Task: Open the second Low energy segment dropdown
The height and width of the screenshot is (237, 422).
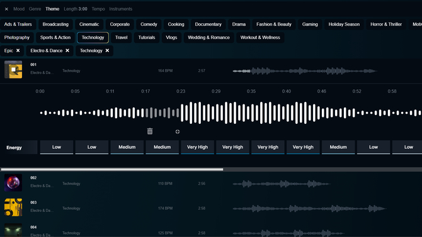Action: tap(92, 147)
